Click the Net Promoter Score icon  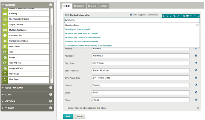[x=5, y=19]
